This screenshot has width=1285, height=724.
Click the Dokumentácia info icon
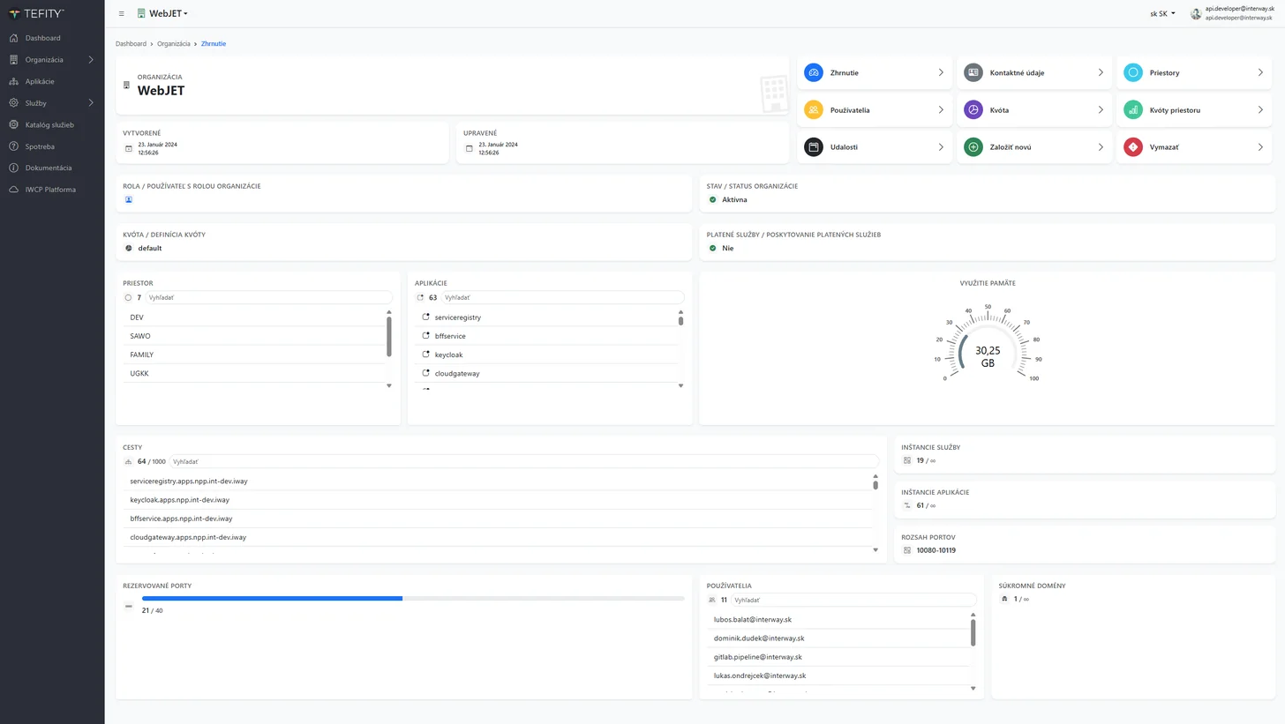pos(13,168)
